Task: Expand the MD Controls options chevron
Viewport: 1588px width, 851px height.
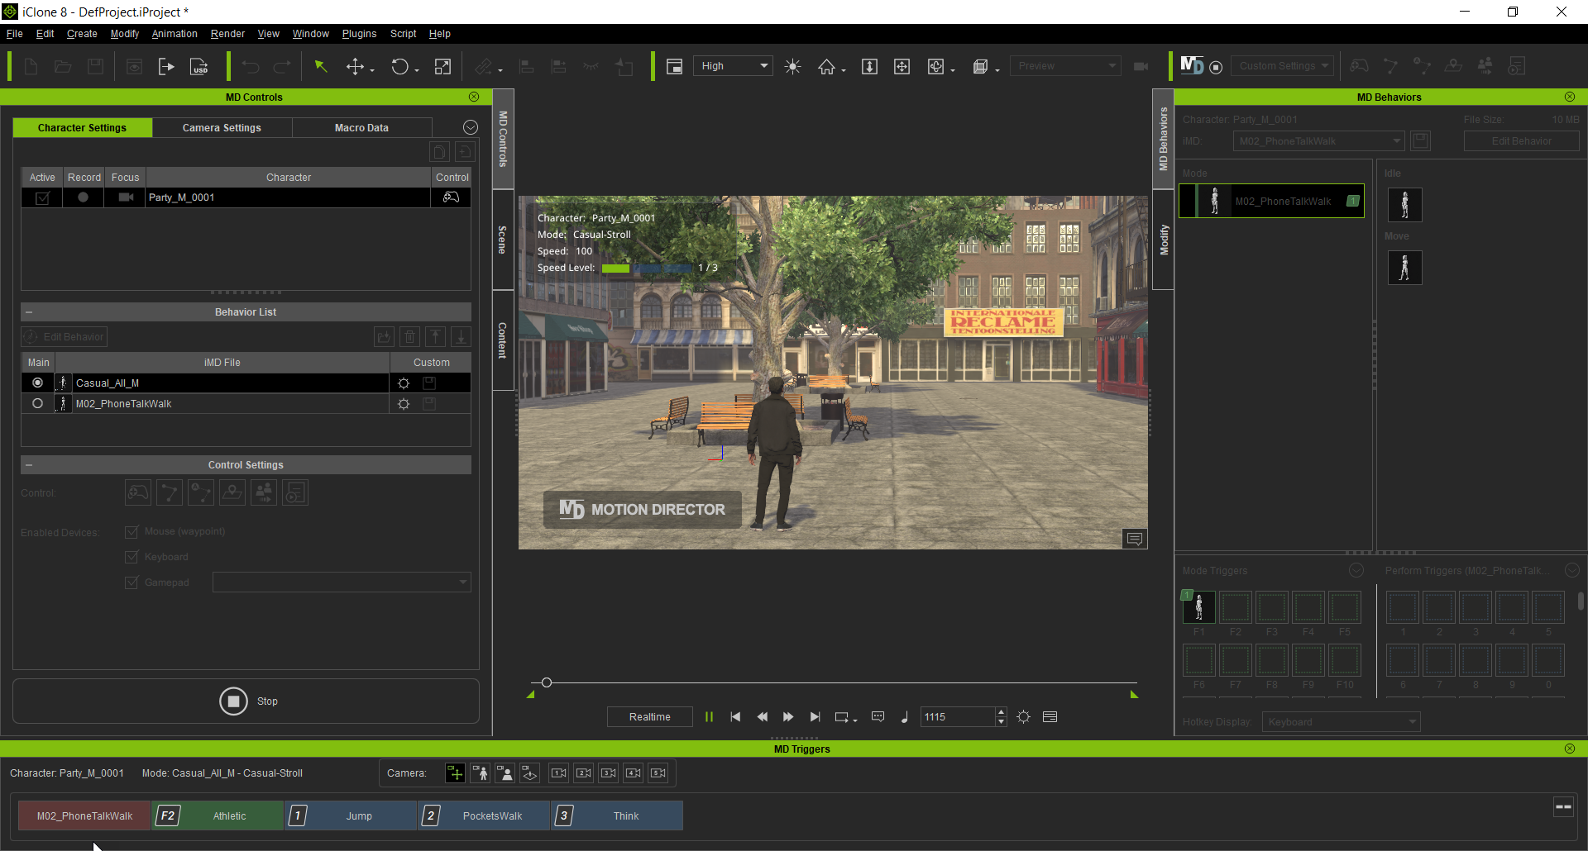Action: 471,127
